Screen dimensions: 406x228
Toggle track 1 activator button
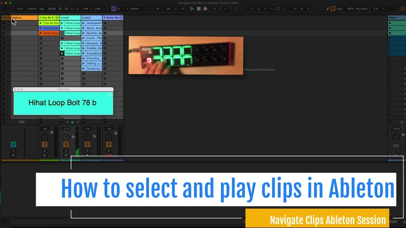[13, 144]
